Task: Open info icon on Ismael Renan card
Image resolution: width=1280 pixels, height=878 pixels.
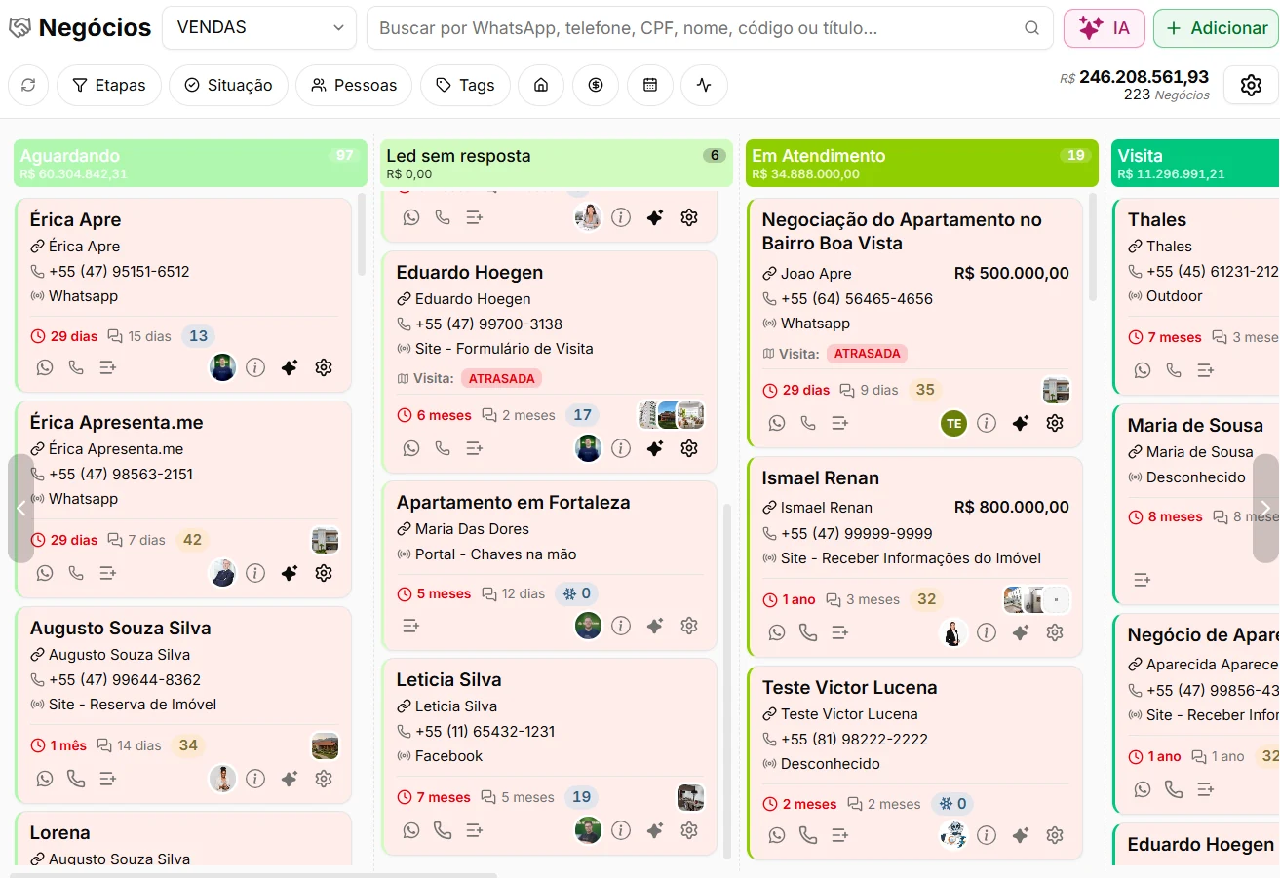Action: click(x=987, y=632)
